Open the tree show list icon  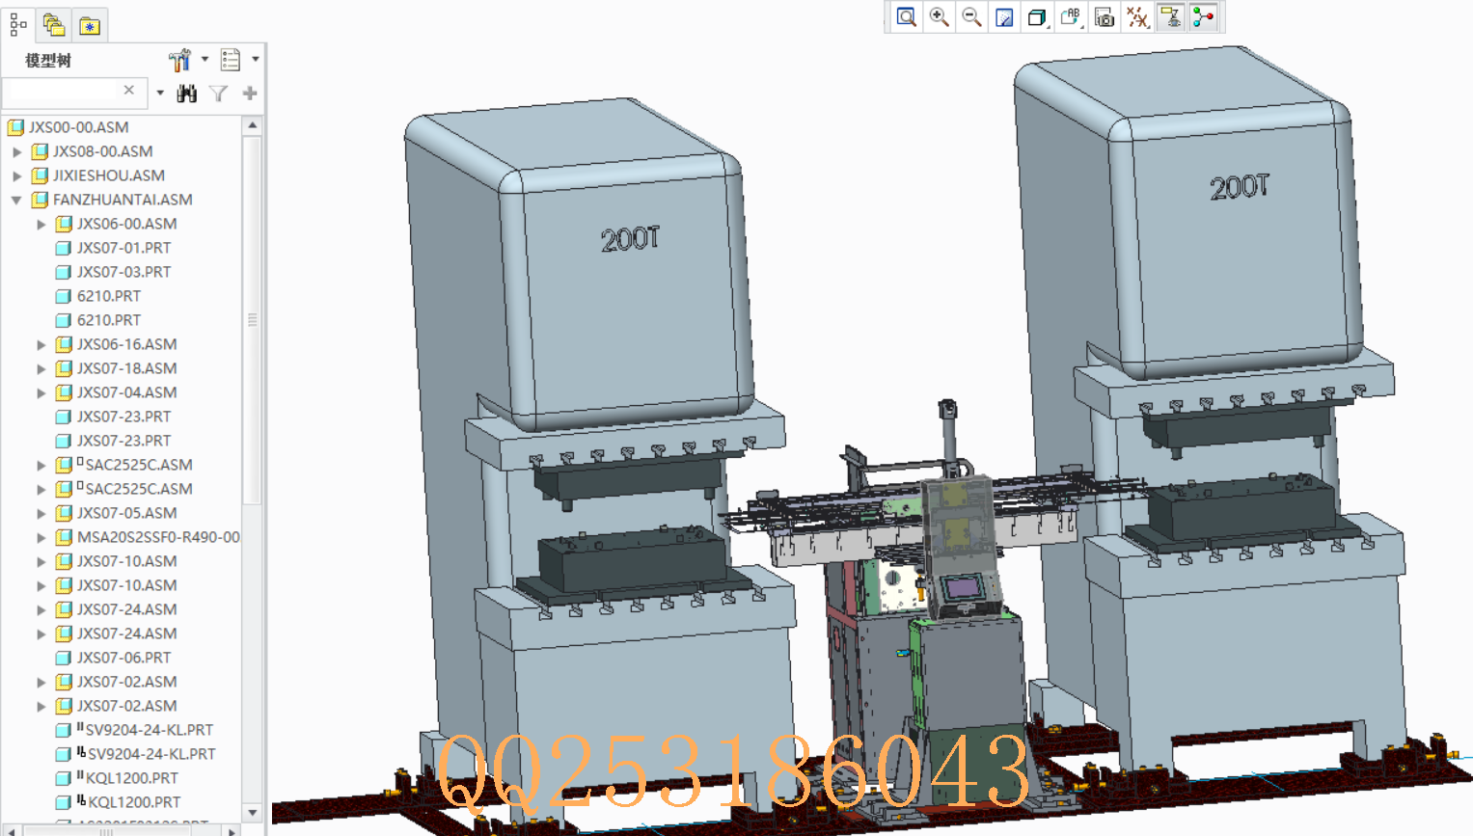(x=231, y=60)
